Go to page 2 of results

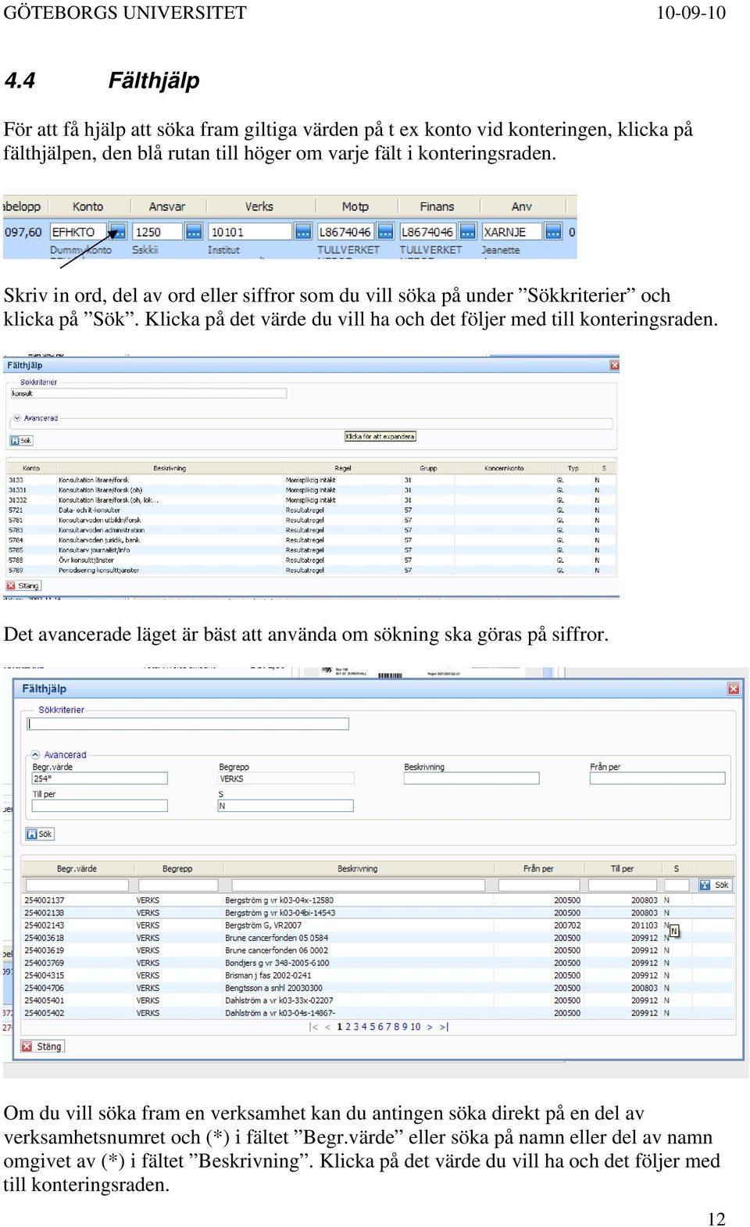point(348,1027)
